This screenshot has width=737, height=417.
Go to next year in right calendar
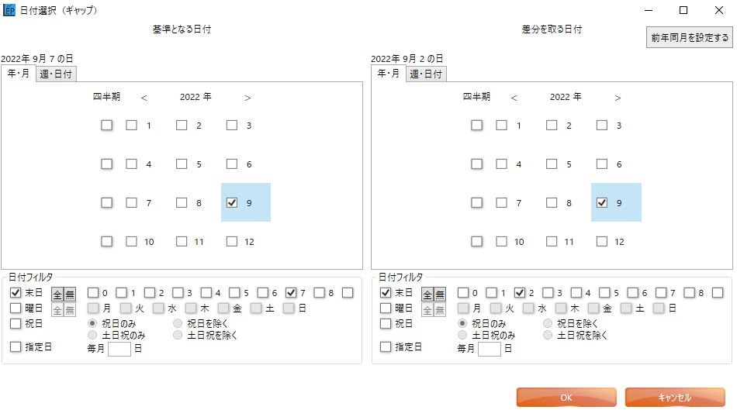click(x=618, y=98)
